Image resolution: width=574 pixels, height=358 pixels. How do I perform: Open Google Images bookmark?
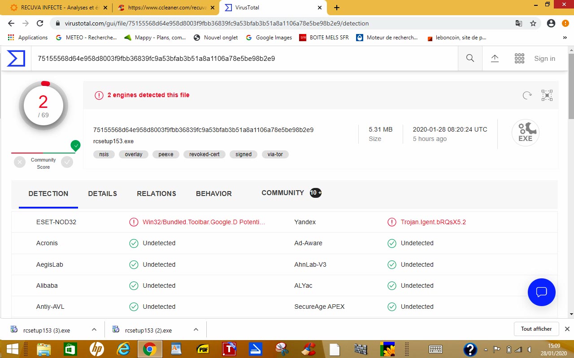(x=269, y=38)
